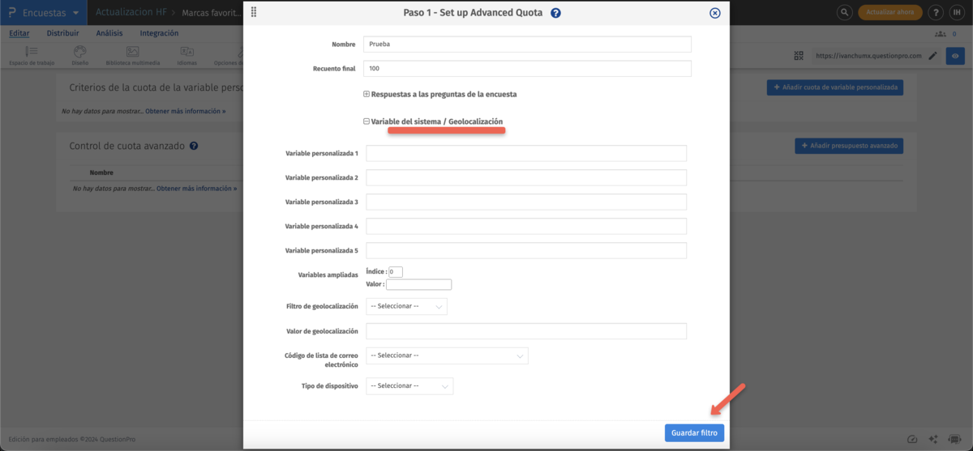Open Obtener más información link under Control de cuota
The image size is (973, 451).
(x=196, y=188)
